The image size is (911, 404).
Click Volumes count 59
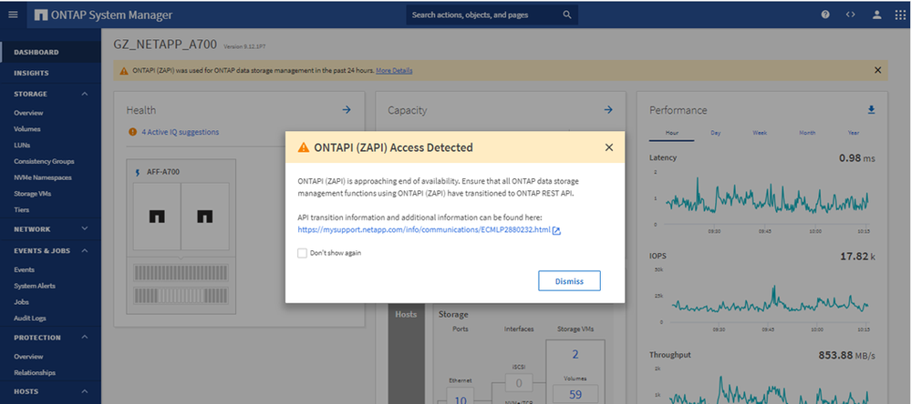(x=575, y=396)
